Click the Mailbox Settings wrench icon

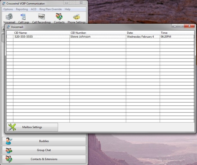point(12,127)
